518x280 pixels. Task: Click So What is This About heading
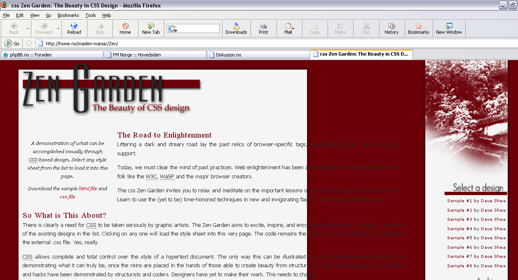(x=64, y=215)
